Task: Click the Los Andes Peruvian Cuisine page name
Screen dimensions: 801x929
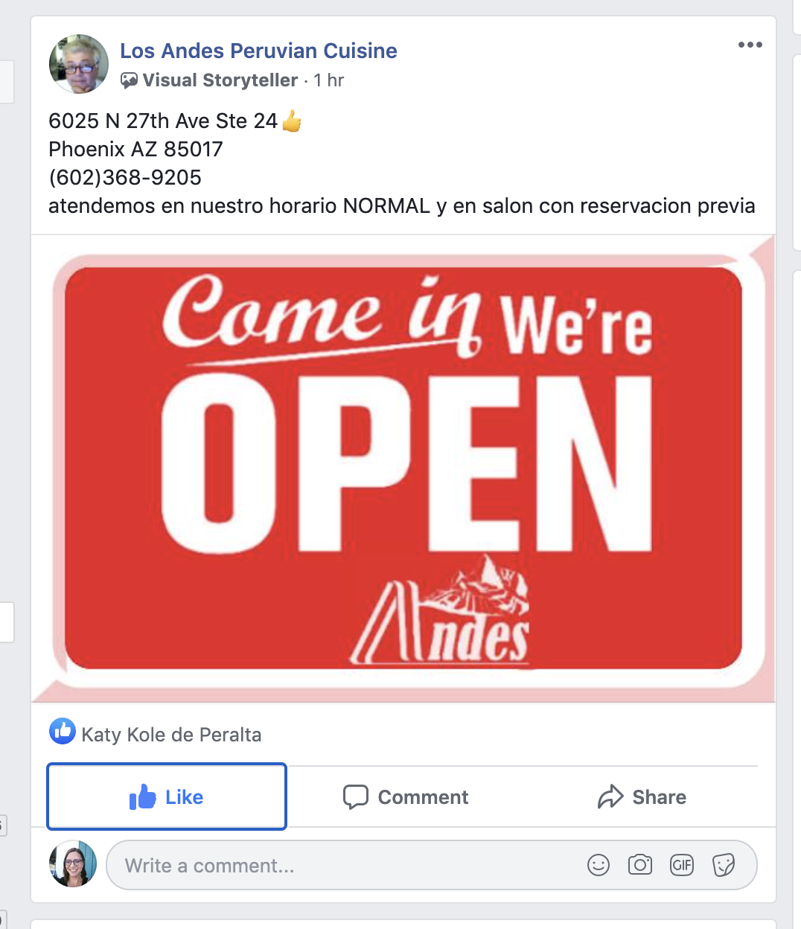Action: [258, 51]
